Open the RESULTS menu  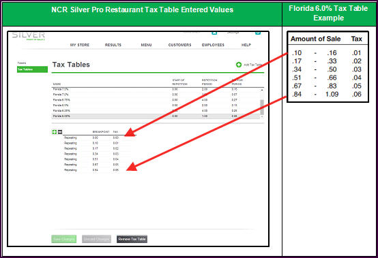pyautogui.click(x=113, y=45)
